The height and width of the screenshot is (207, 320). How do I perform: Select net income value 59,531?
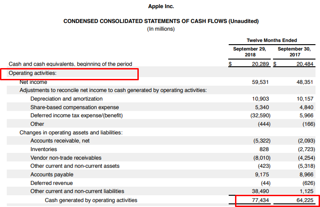coord(260,82)
